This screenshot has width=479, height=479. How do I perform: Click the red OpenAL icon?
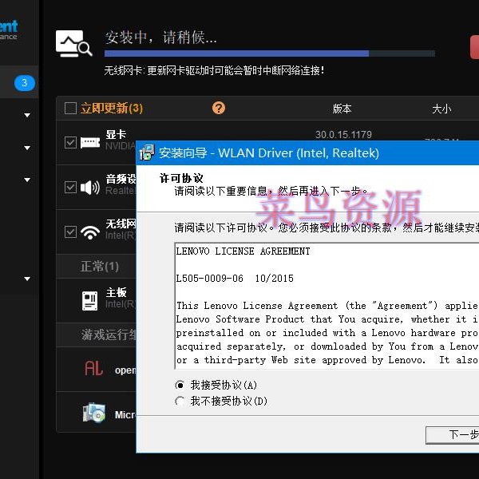[93, 368]
